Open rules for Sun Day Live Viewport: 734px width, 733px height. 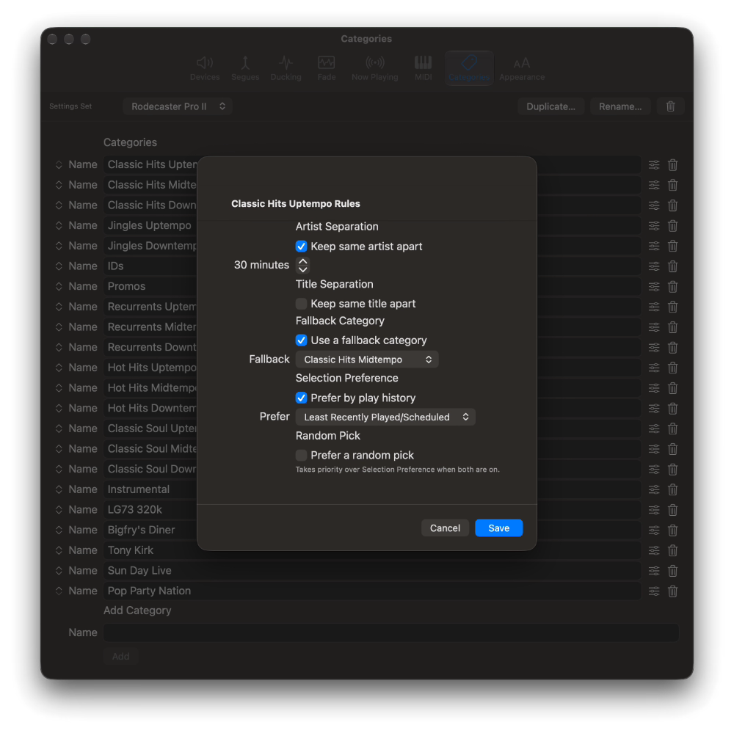click(654, 571)
